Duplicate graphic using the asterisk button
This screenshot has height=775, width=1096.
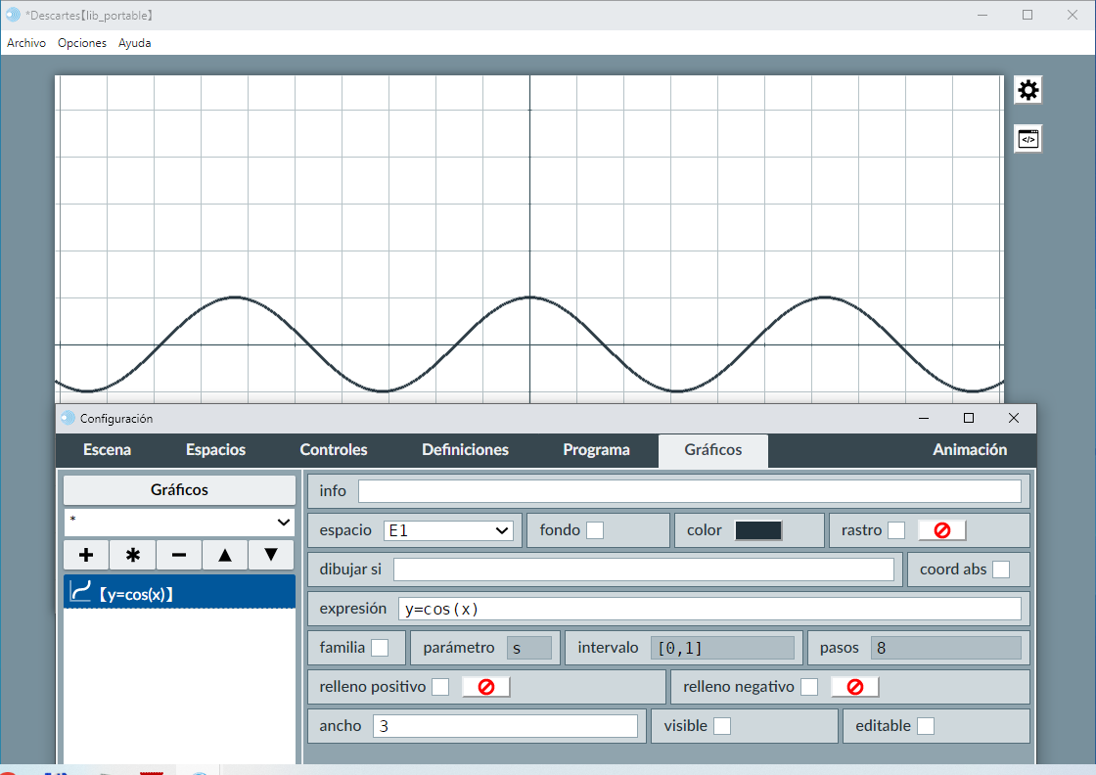click(x=133, y=555)
